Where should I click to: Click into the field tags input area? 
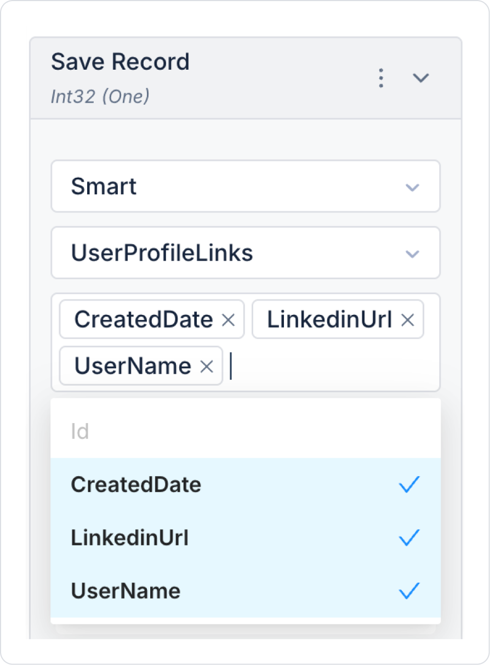[329, 366]
